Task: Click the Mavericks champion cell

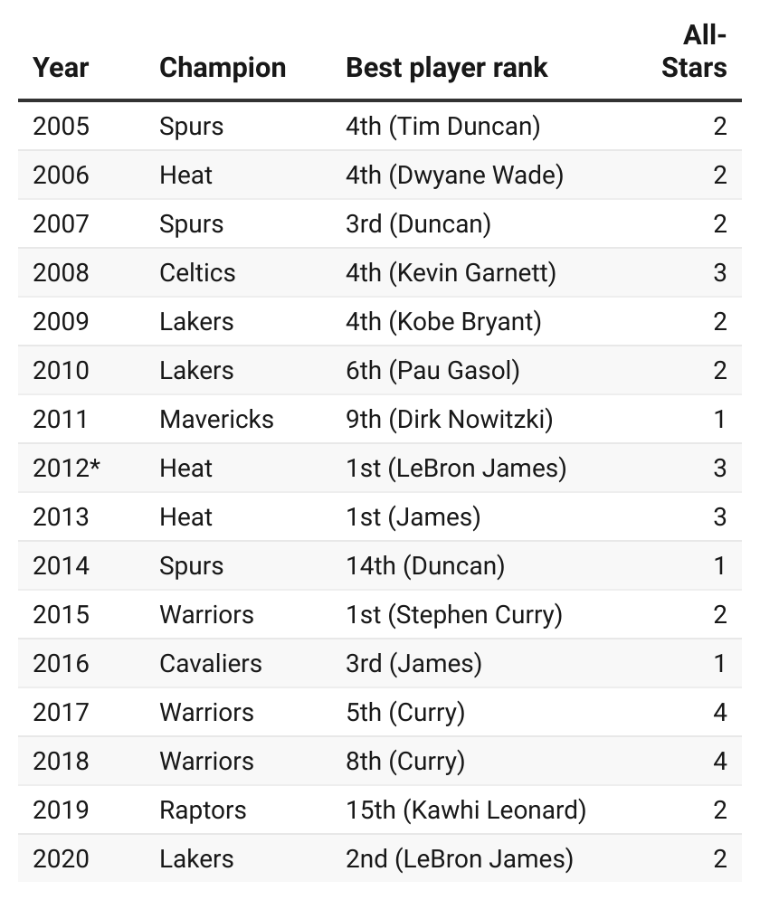Action: (216, 419)
